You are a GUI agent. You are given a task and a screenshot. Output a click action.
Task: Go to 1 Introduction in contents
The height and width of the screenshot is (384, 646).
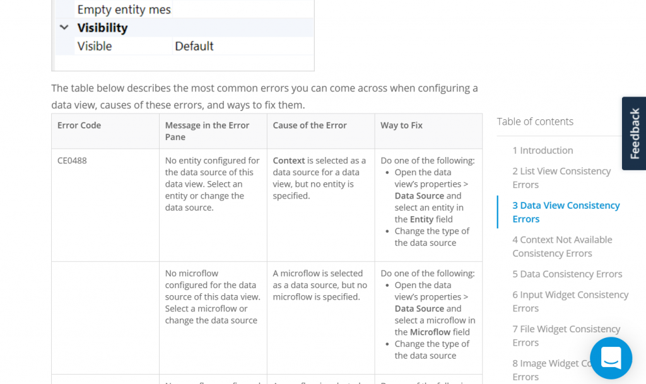(543, 150)
